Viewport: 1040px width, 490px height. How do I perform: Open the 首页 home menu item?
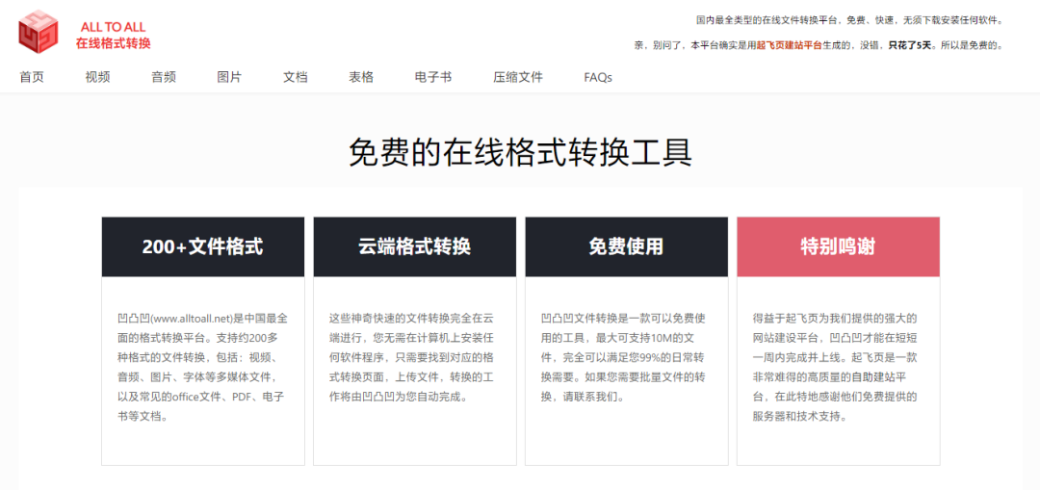pos(32,77)
